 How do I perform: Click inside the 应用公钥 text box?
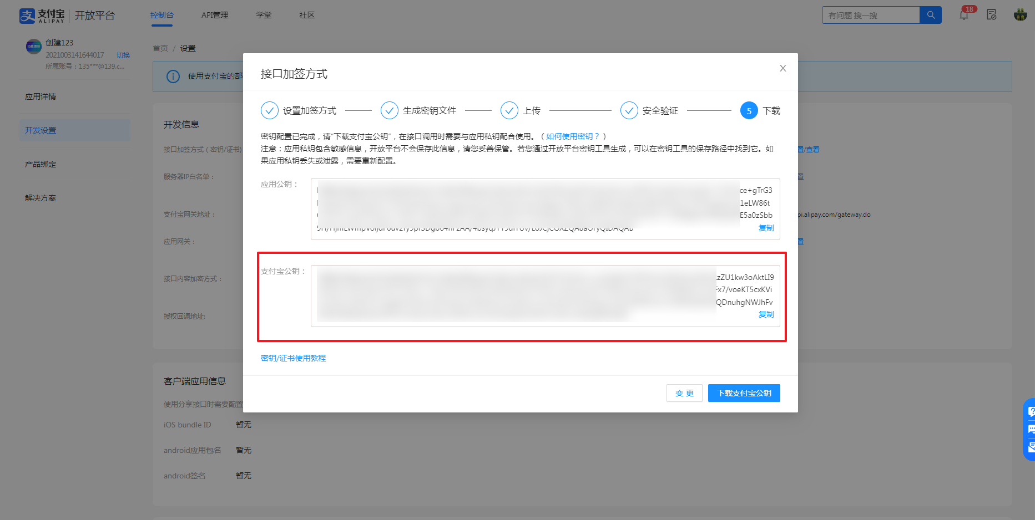(546, 209)
